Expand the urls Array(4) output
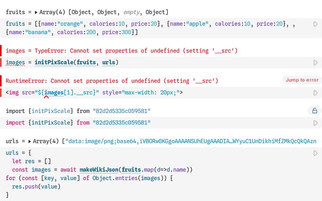Image resolution: width=322 pixels, height=201 pixels. click(x=30, y=141)
